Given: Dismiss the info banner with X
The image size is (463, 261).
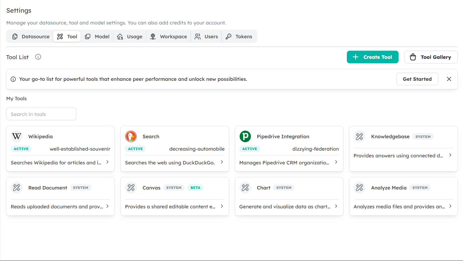Looking at the screenshot, I should click(449, 79).
